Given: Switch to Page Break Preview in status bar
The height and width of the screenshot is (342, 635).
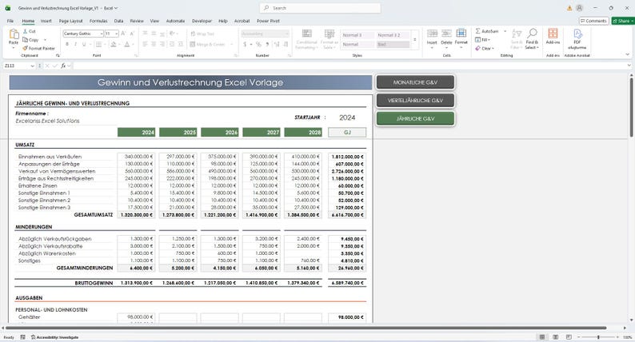Looking at the screenshot, I should pyautogui.click(x=569, y=337).
